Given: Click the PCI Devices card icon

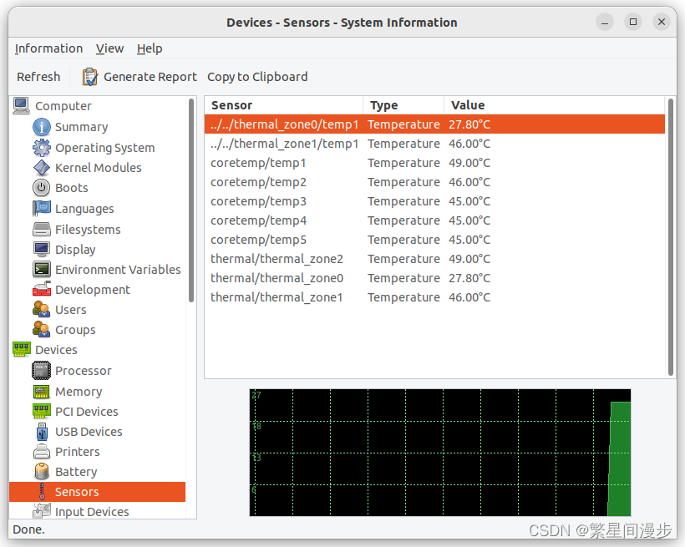Looking at the screenshot, I should point(42,411).
